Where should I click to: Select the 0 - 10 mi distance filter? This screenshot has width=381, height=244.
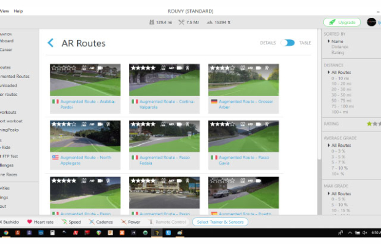tap(340, 78)
